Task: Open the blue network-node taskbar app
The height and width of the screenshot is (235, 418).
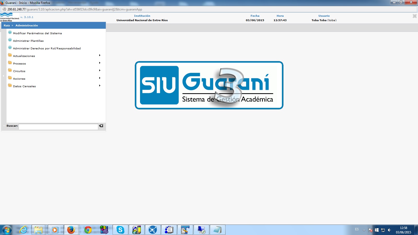Action: [x=153, y=230]
